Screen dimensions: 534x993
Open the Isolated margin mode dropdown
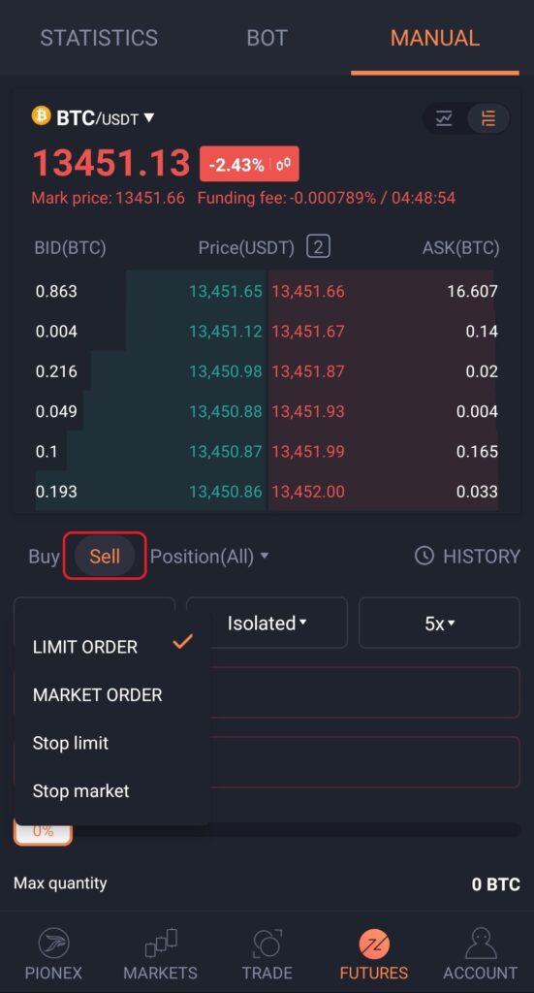tap(267, 624)
